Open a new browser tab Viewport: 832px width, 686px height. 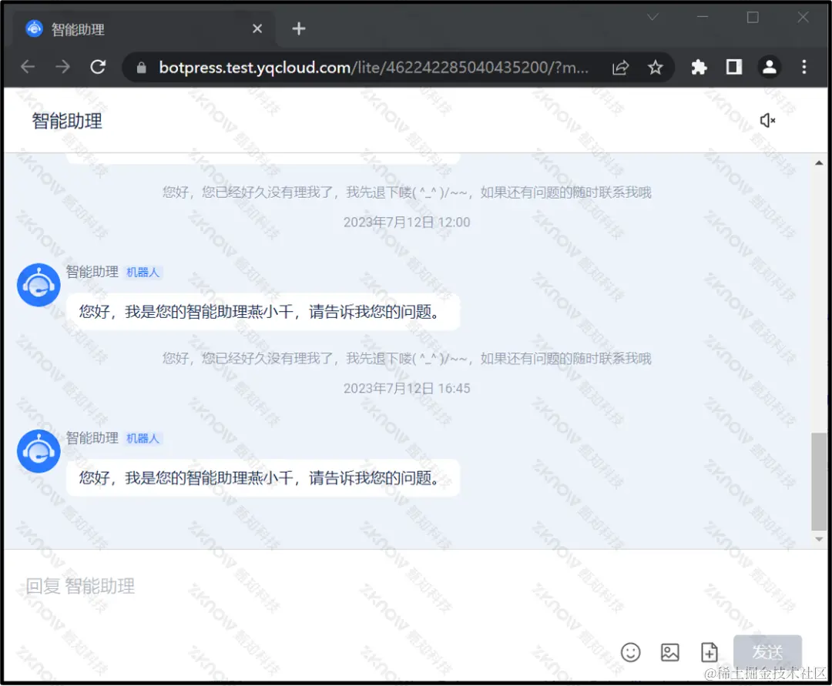(x=299, y=28)
